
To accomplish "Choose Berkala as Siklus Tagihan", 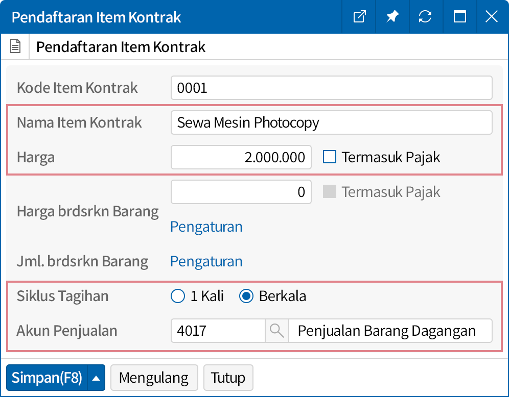I will coord(246,296).
